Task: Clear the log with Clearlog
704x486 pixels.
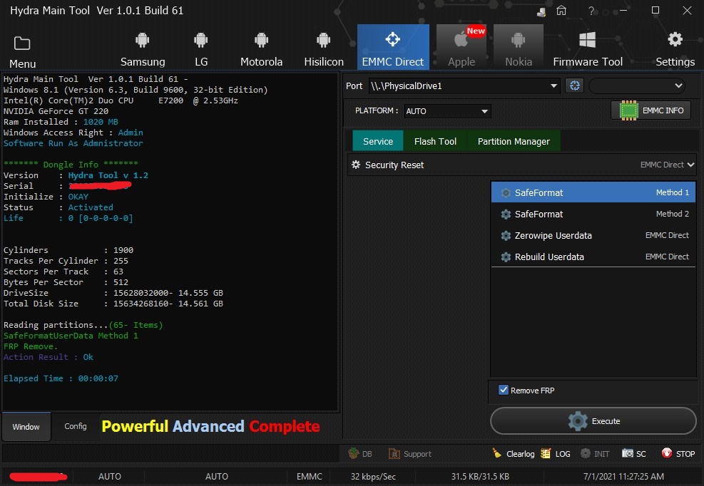Action: pos(513,454)
